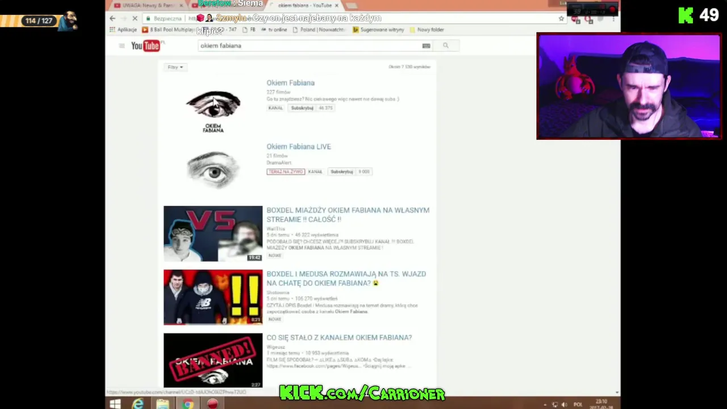The width and height of the screenshot is (727, 409).
Task: Close the okiem fabiana - YouTube tab
Action: [x=337, y=5]
